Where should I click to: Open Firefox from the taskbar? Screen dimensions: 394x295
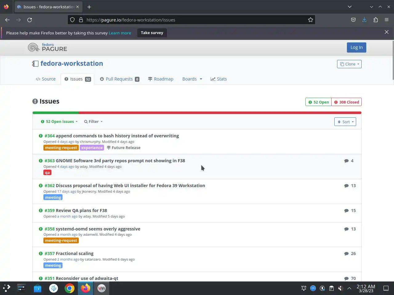[x=86, y=288]
